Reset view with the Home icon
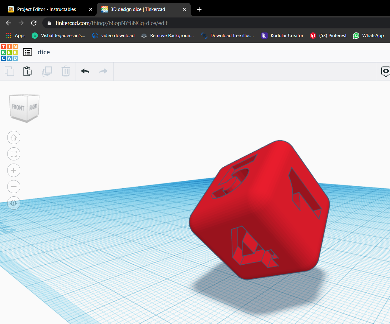Image resolution: width=390 pixels, height=324 pixels. (x=13, y=137)
